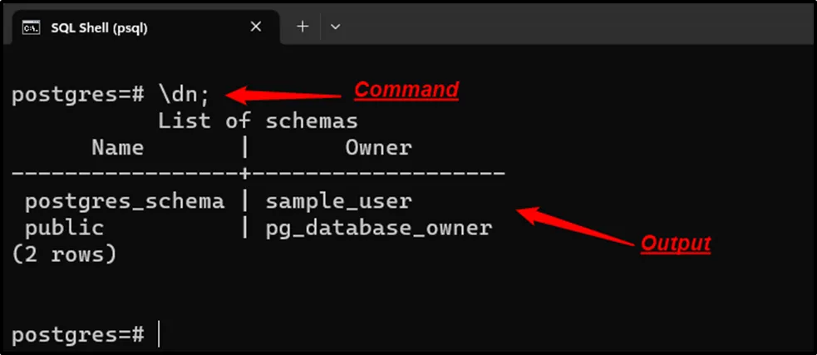Close the SQL Shell (psql) tab
This screenshot has height=355, width=817.
[x=256, y=27]
